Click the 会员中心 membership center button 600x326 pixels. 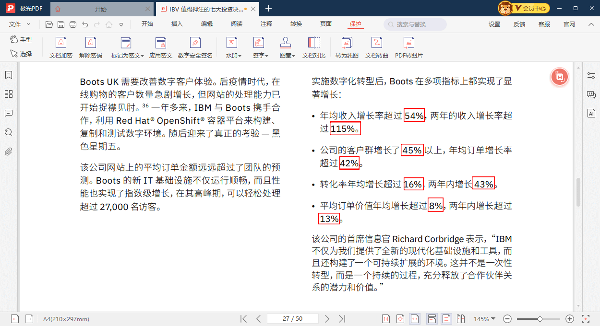pyautogui.click(x=531, y=8)
